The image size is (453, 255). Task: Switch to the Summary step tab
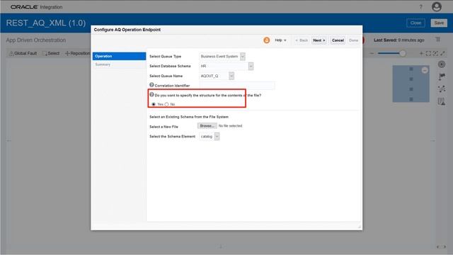pyautogui.click(x=119, y=64)
